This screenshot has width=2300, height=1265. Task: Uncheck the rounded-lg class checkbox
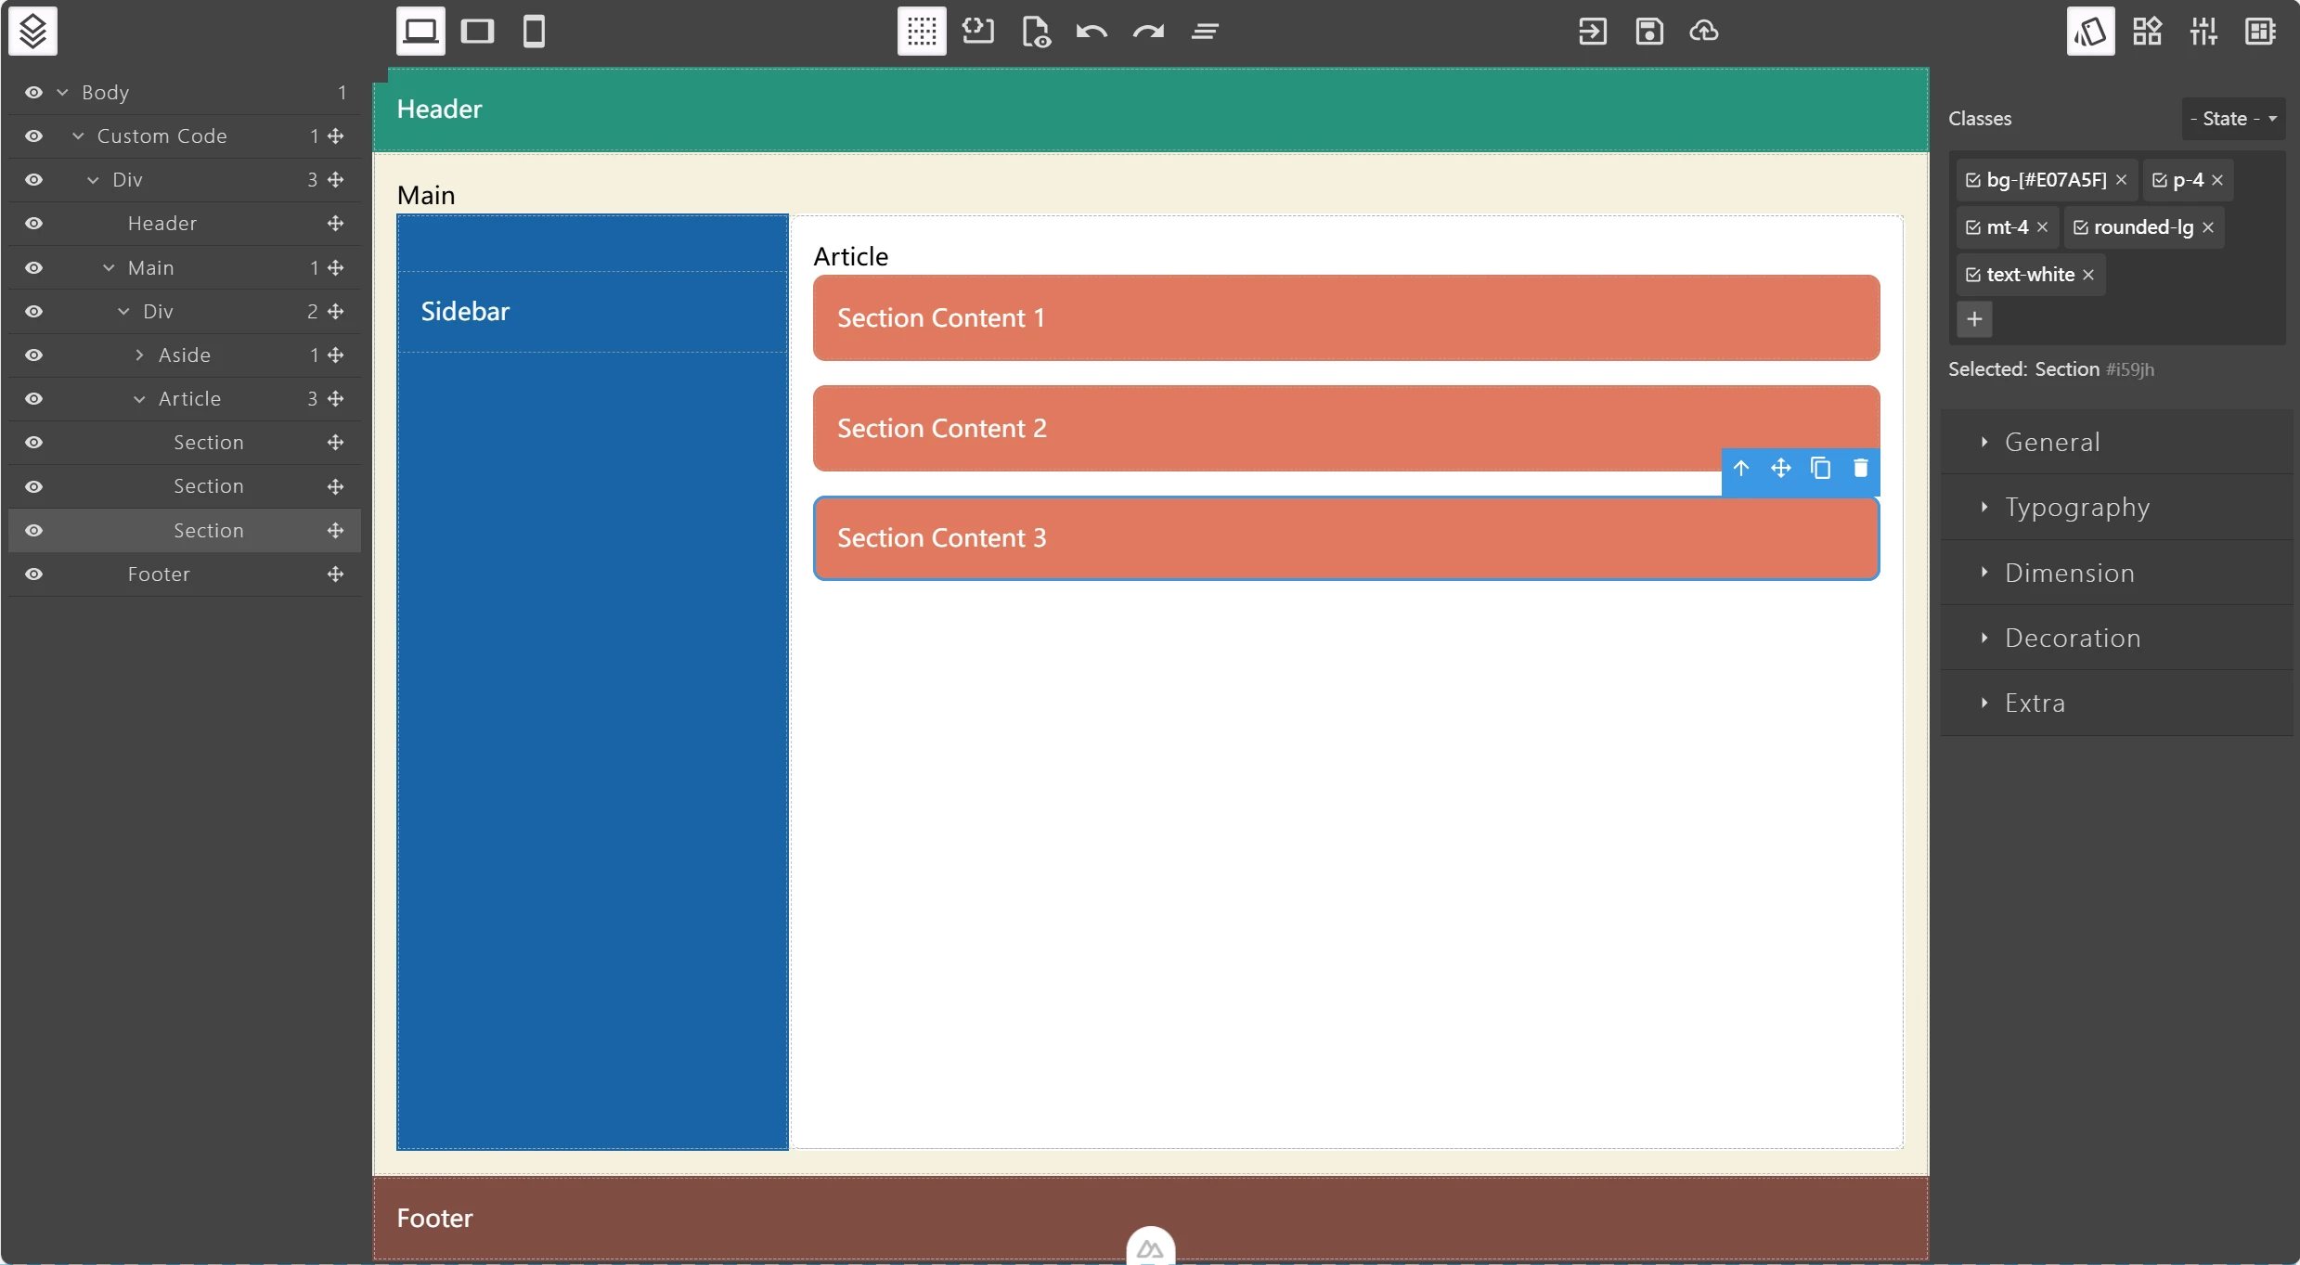click(2081, 227)
